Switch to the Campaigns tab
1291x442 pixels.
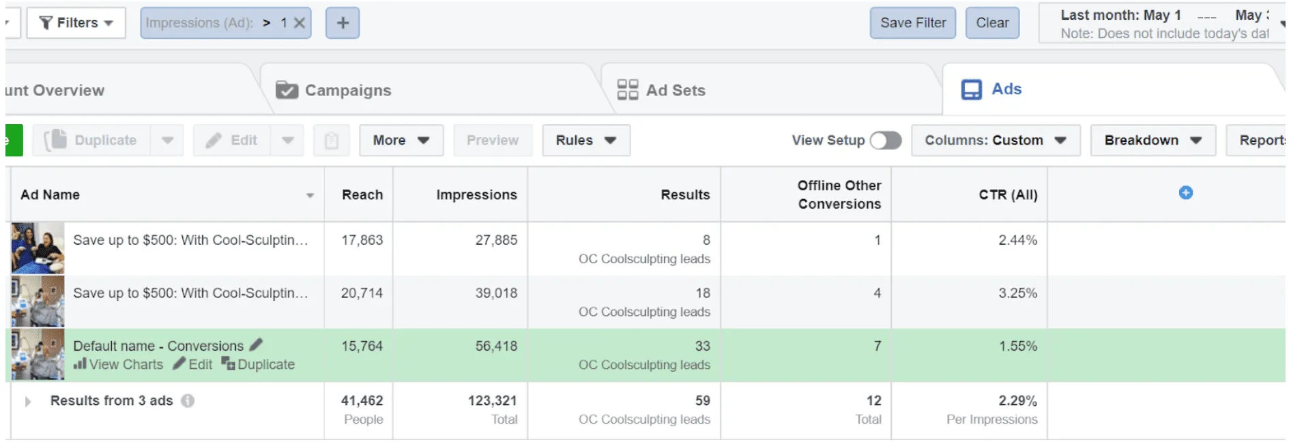pyautogui.click(x=334, y=90)
